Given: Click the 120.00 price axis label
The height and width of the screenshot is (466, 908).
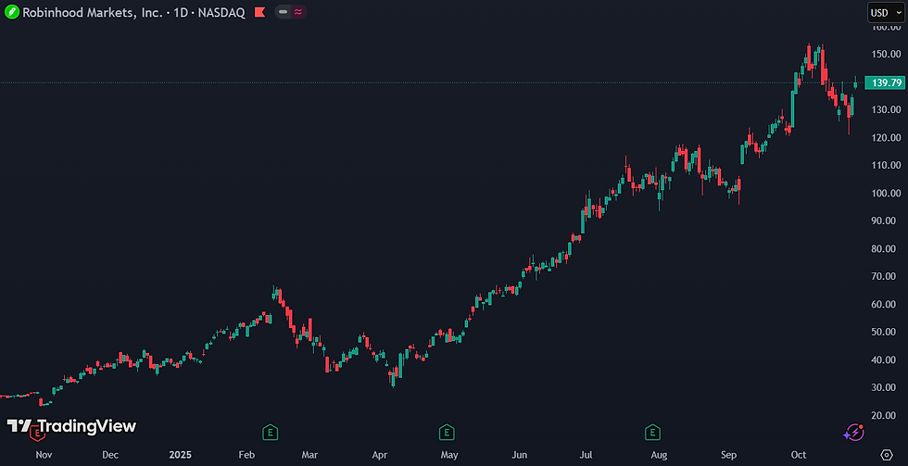Looking at the screenshot, I should [x=887, y=137].
